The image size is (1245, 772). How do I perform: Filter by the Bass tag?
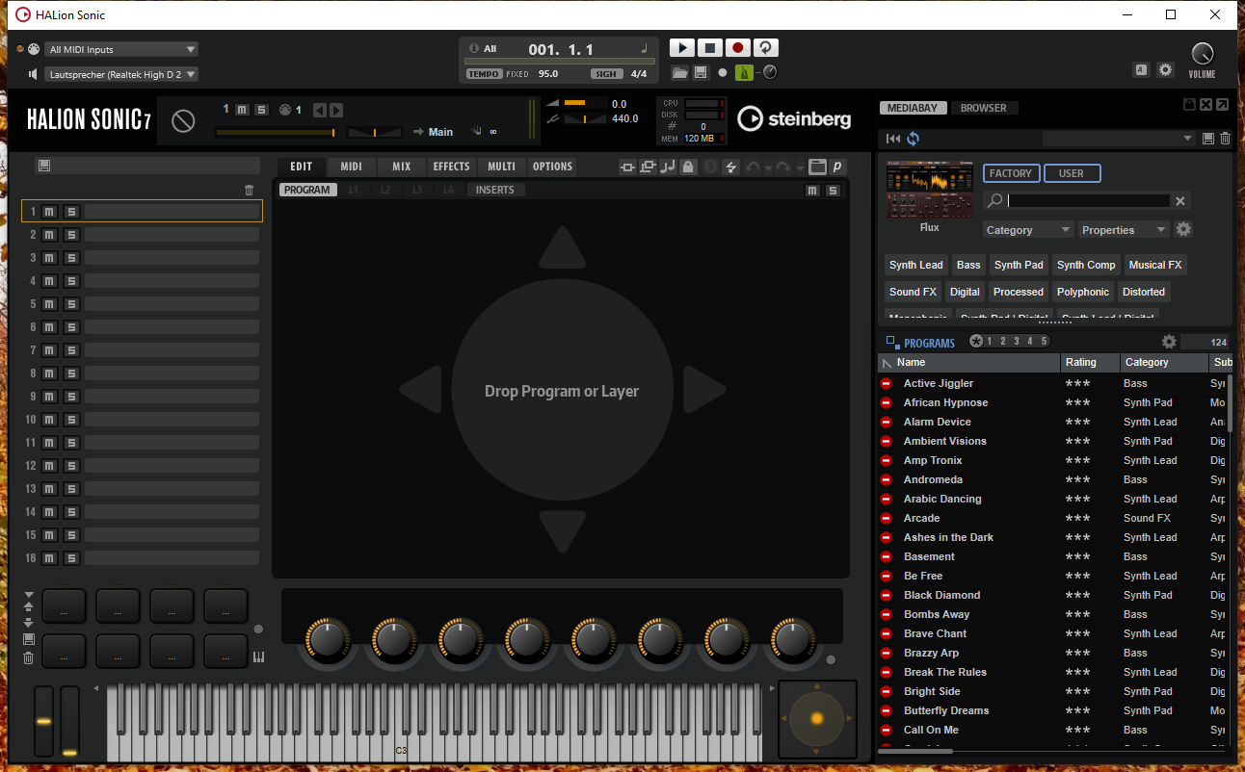click(968, 265)
